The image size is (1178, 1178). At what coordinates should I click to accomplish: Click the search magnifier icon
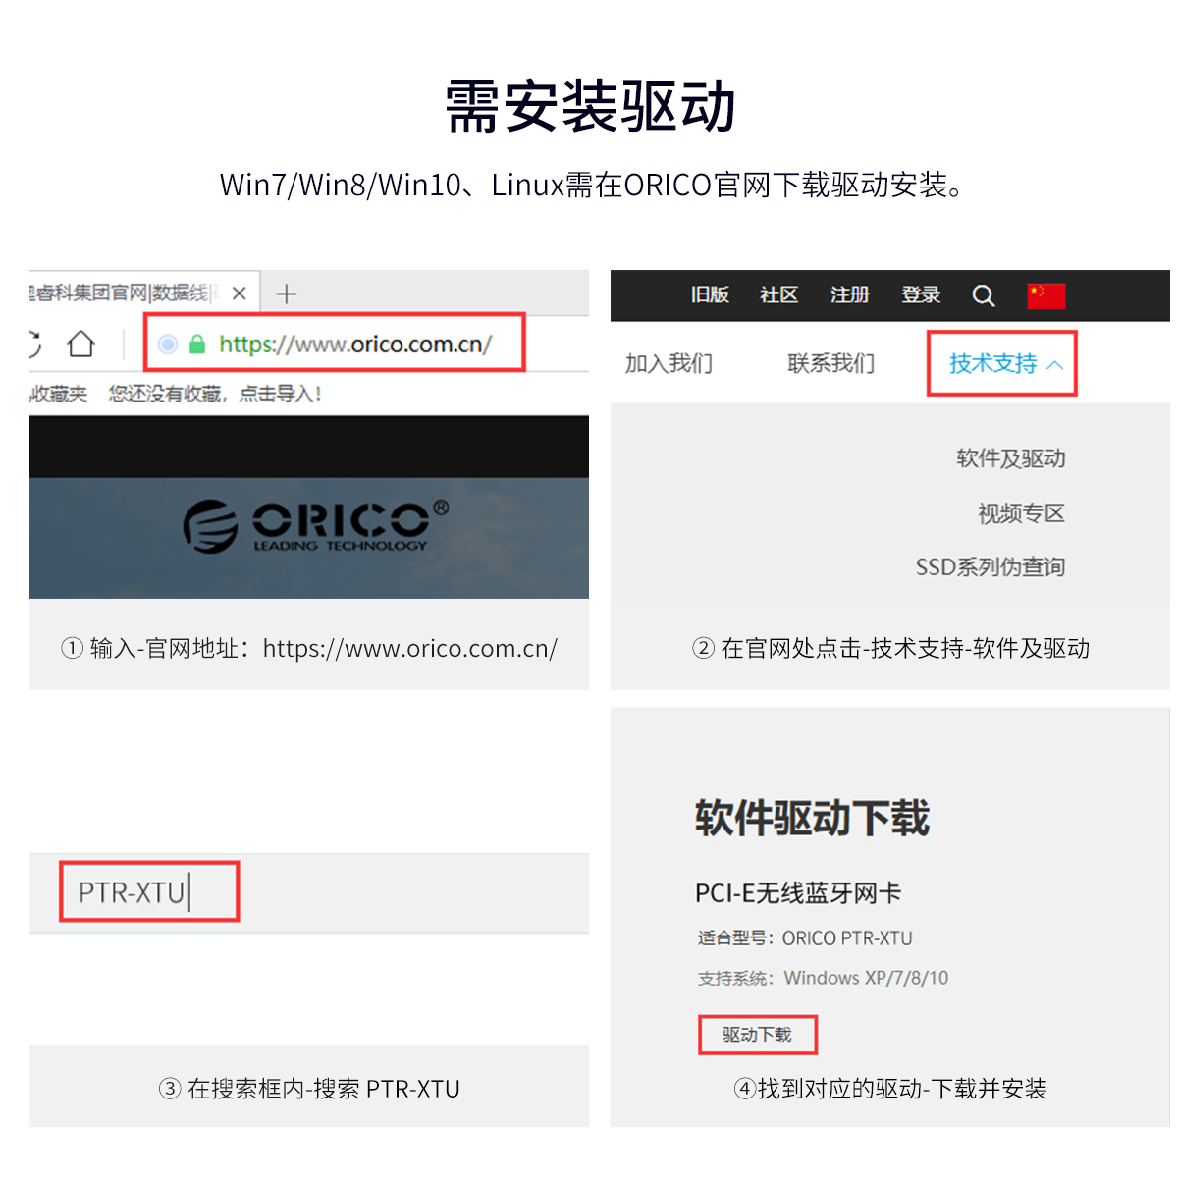983,295
